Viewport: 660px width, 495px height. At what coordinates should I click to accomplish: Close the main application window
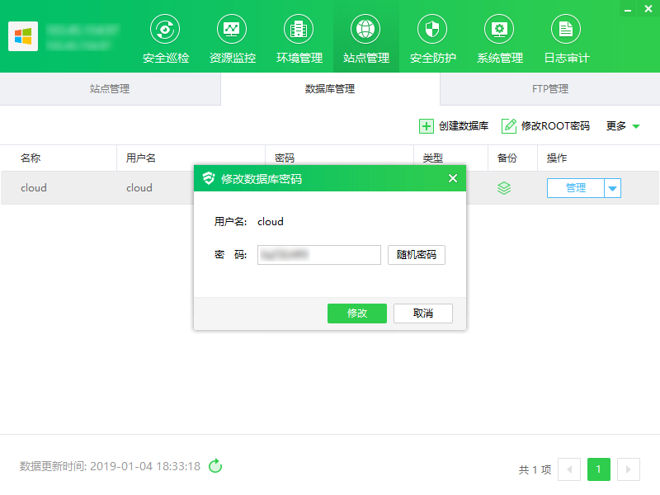tap(648, 9)
